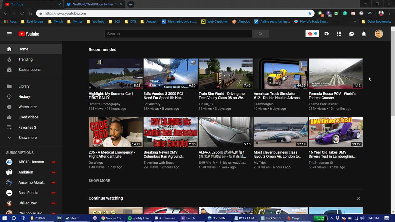Open Formula Rossa POV thumbnail
Image resolution: width=395 pixels, height=222 pixels.
click(336, 74)
